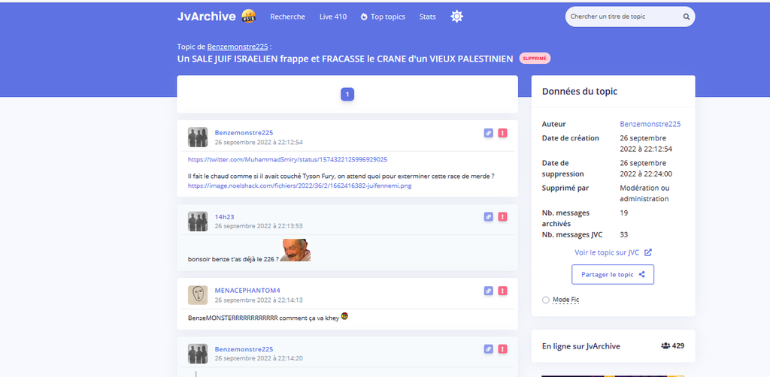Viewport: 770px width, 377px height.
Task: Open Voir le topic sur JVC link
Action: click(x=612, y=253)
